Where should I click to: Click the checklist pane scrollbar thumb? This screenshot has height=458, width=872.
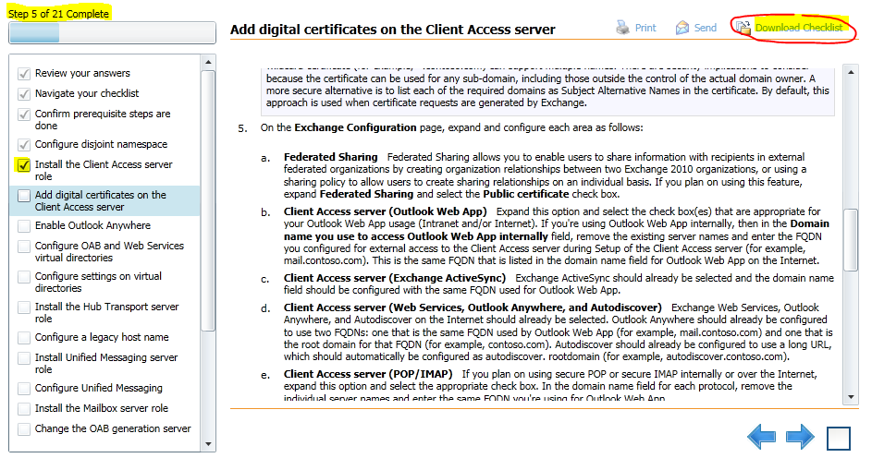[x=208, y=199]
